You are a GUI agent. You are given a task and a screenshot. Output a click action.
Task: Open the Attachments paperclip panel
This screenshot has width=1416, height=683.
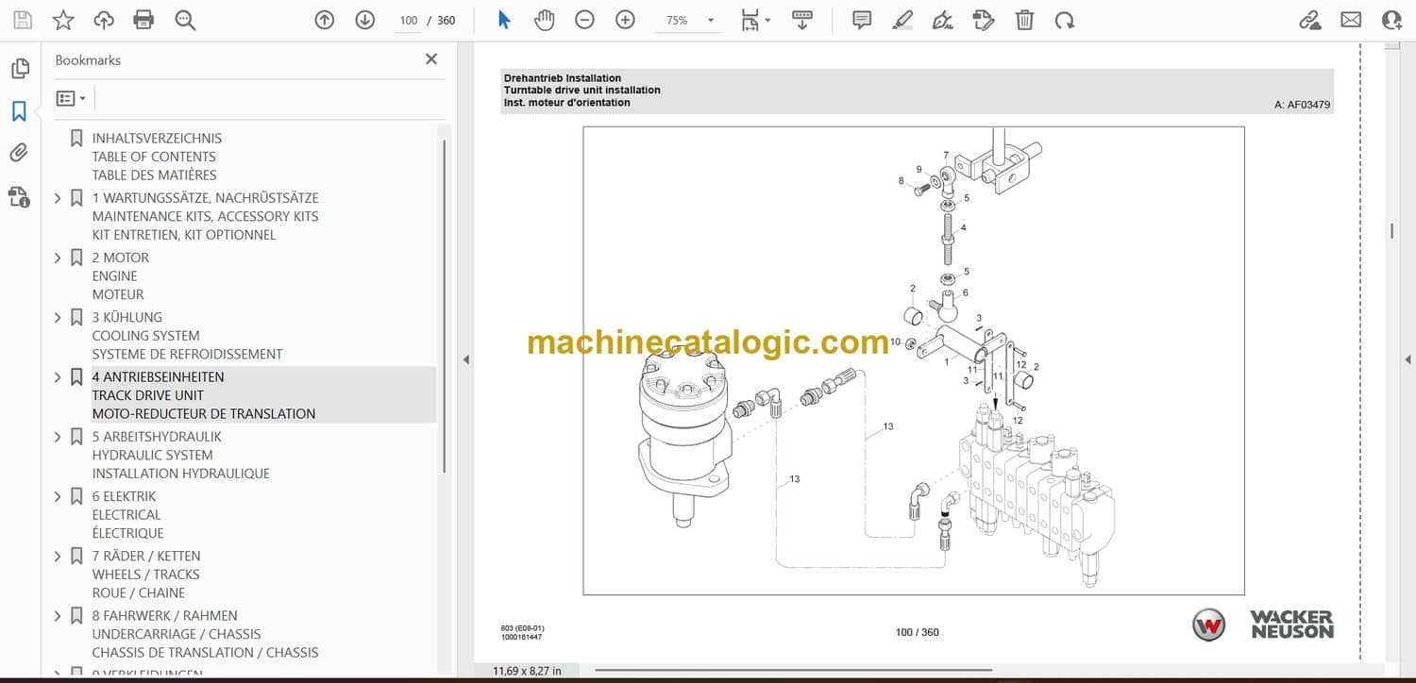point(19,153)
